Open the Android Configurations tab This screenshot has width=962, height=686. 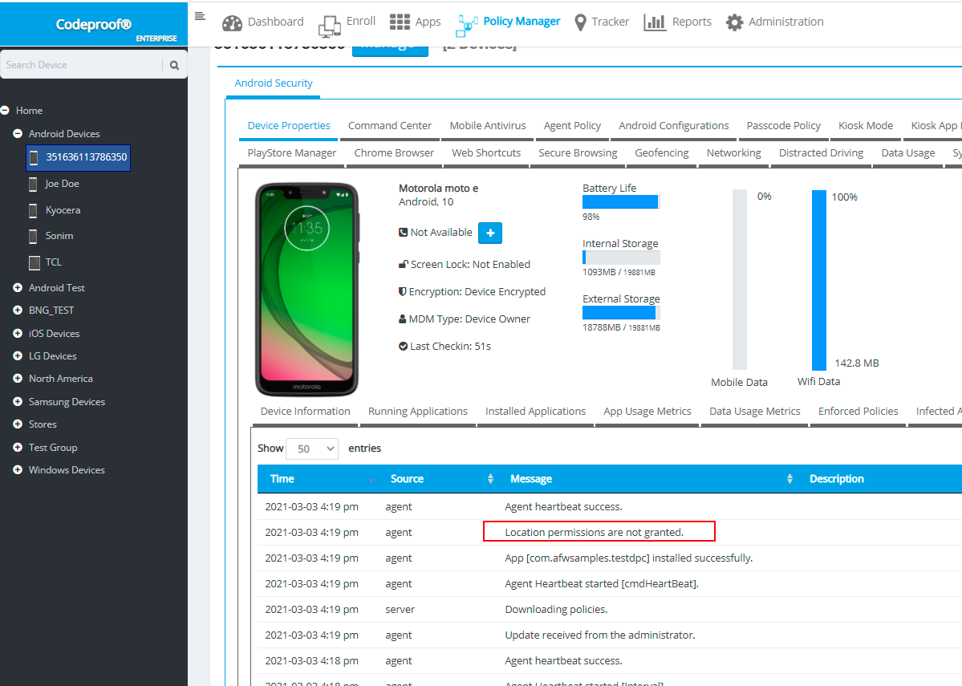tap(674, 126)
